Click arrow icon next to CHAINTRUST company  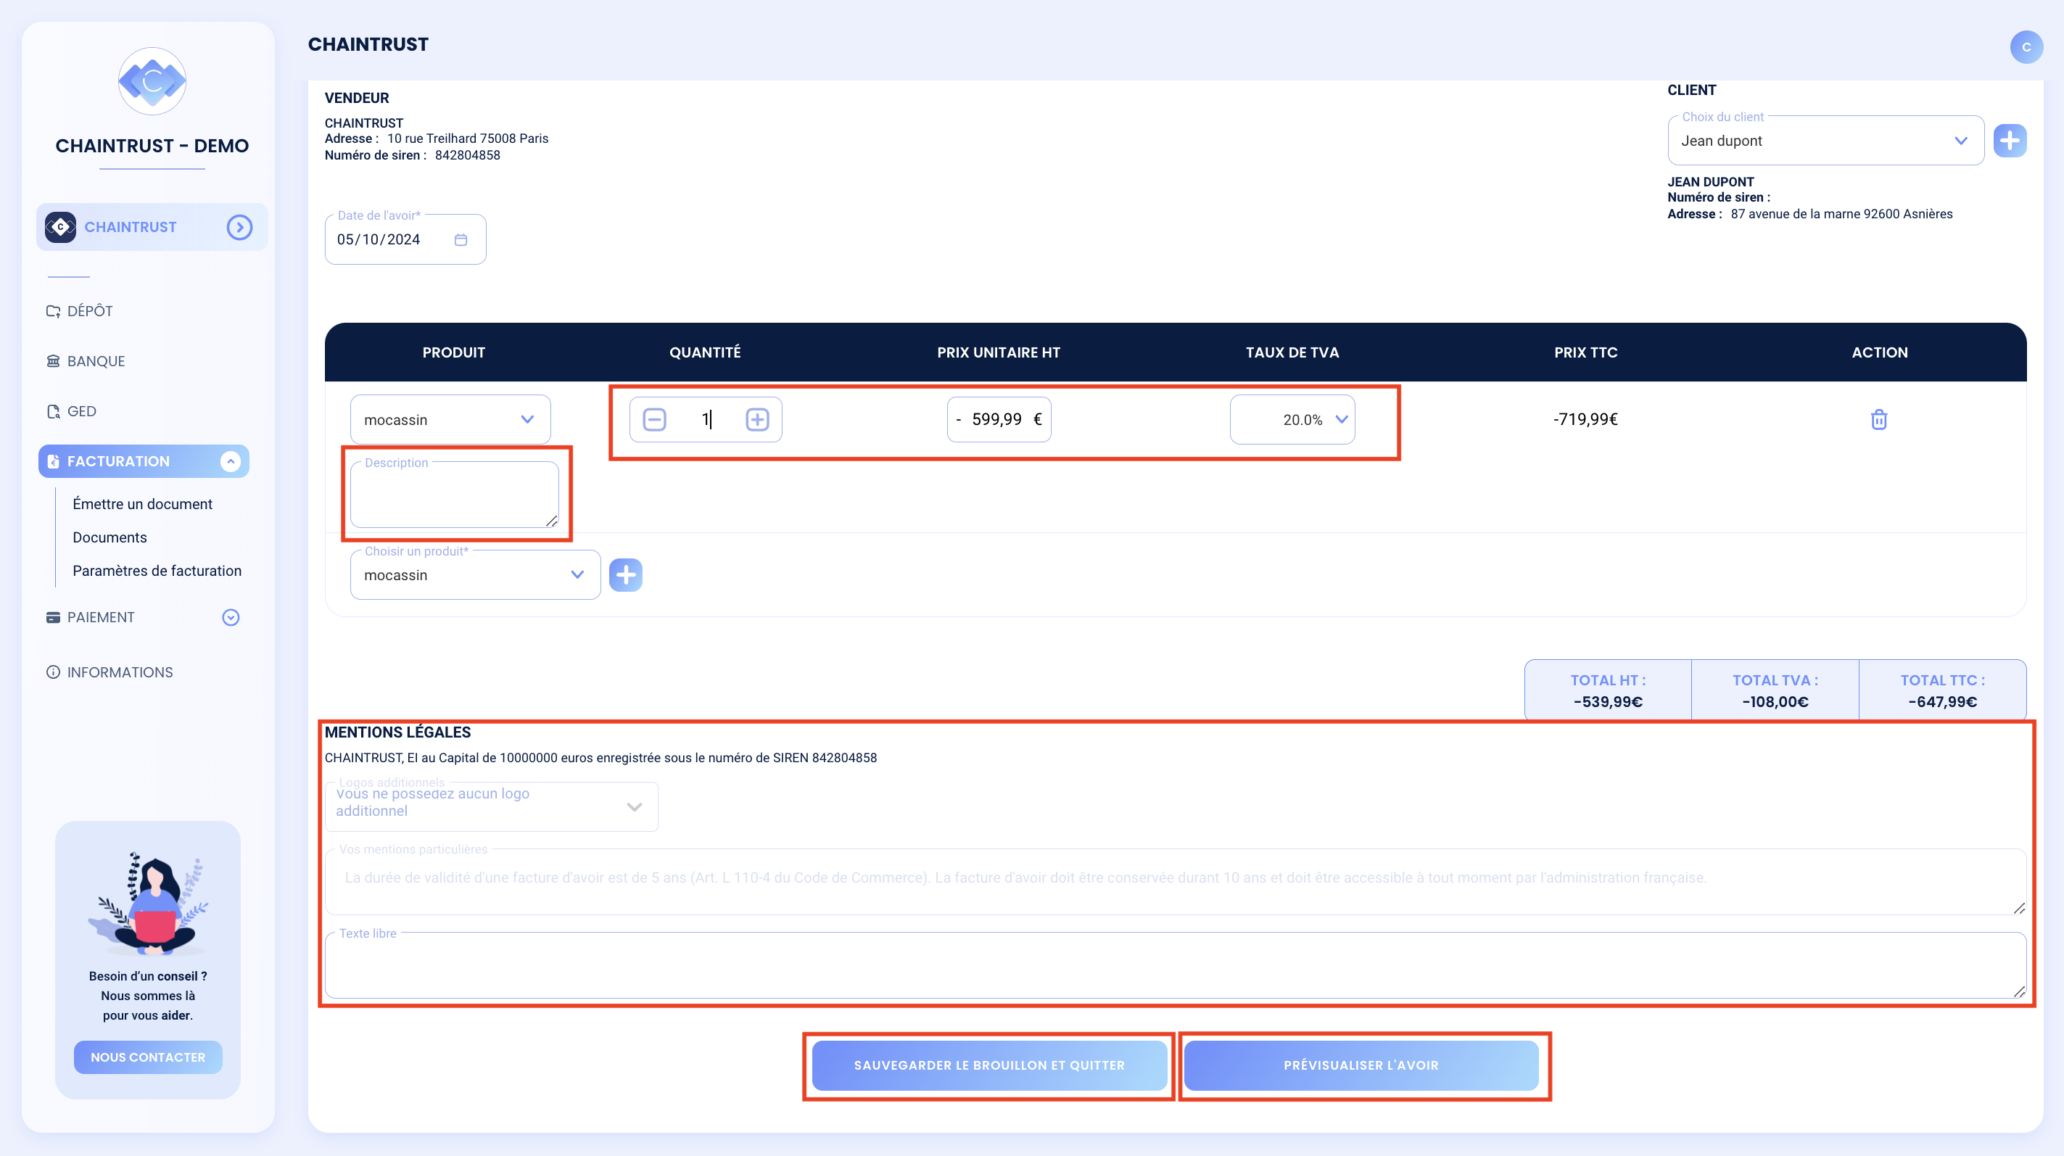click(x=239, y=227)
